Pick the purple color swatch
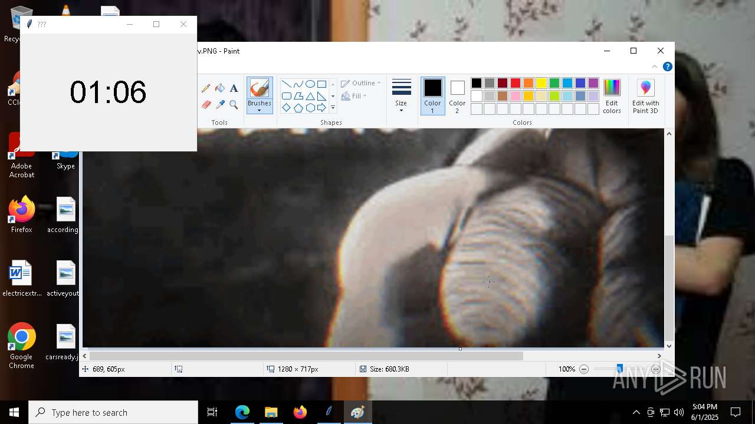755x424 pixels. click(x=593, y=83)
